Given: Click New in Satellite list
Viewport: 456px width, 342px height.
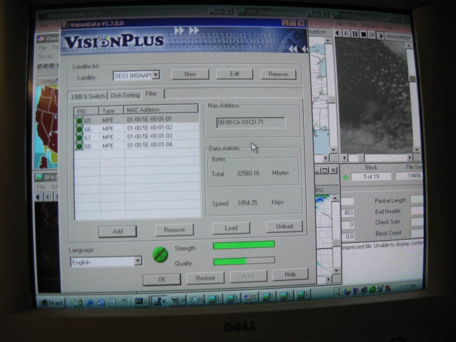Looking at the screenshot, I should pyautogui.click(x=190, y=74).
